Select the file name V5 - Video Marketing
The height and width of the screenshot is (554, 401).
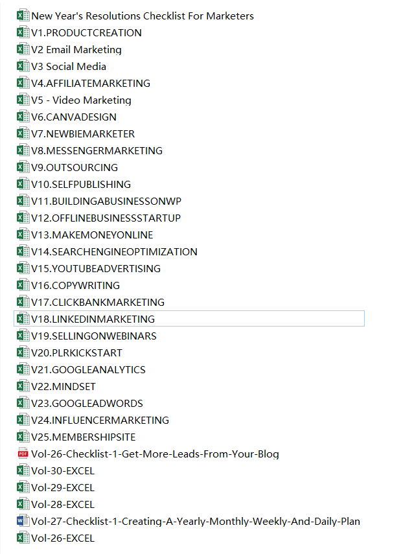(x=81, y=100)
